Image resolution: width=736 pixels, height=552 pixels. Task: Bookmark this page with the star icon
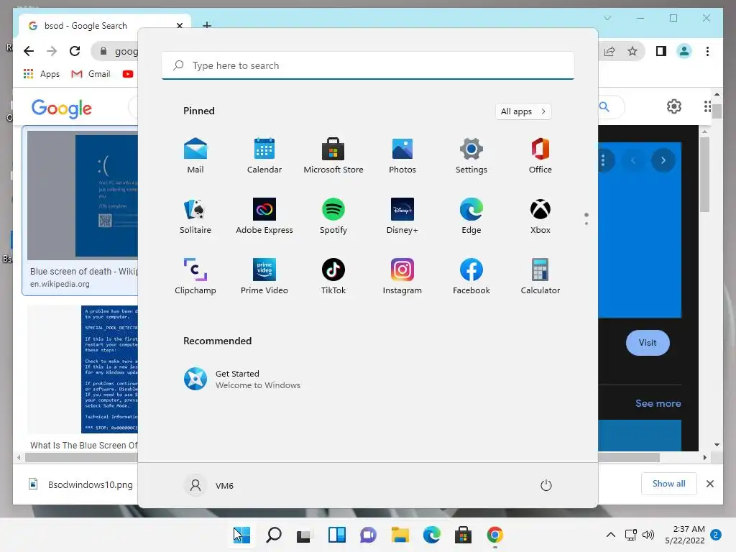(632, 51)
